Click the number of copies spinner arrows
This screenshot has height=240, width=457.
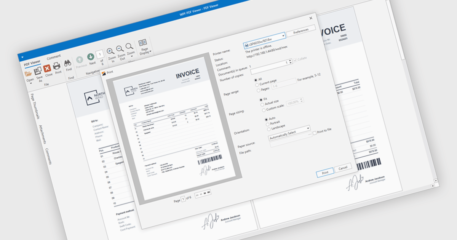pos(290,62)
